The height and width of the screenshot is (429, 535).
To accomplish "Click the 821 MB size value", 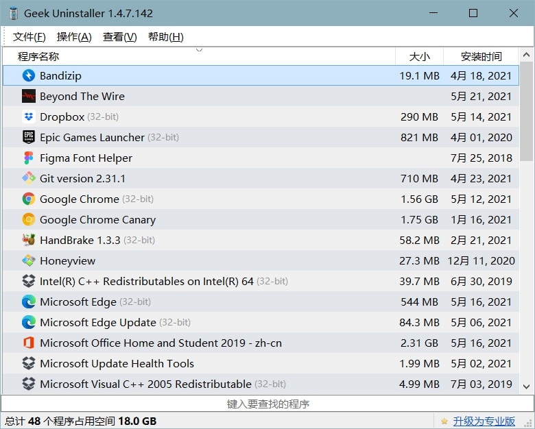I will click(419, 137).
